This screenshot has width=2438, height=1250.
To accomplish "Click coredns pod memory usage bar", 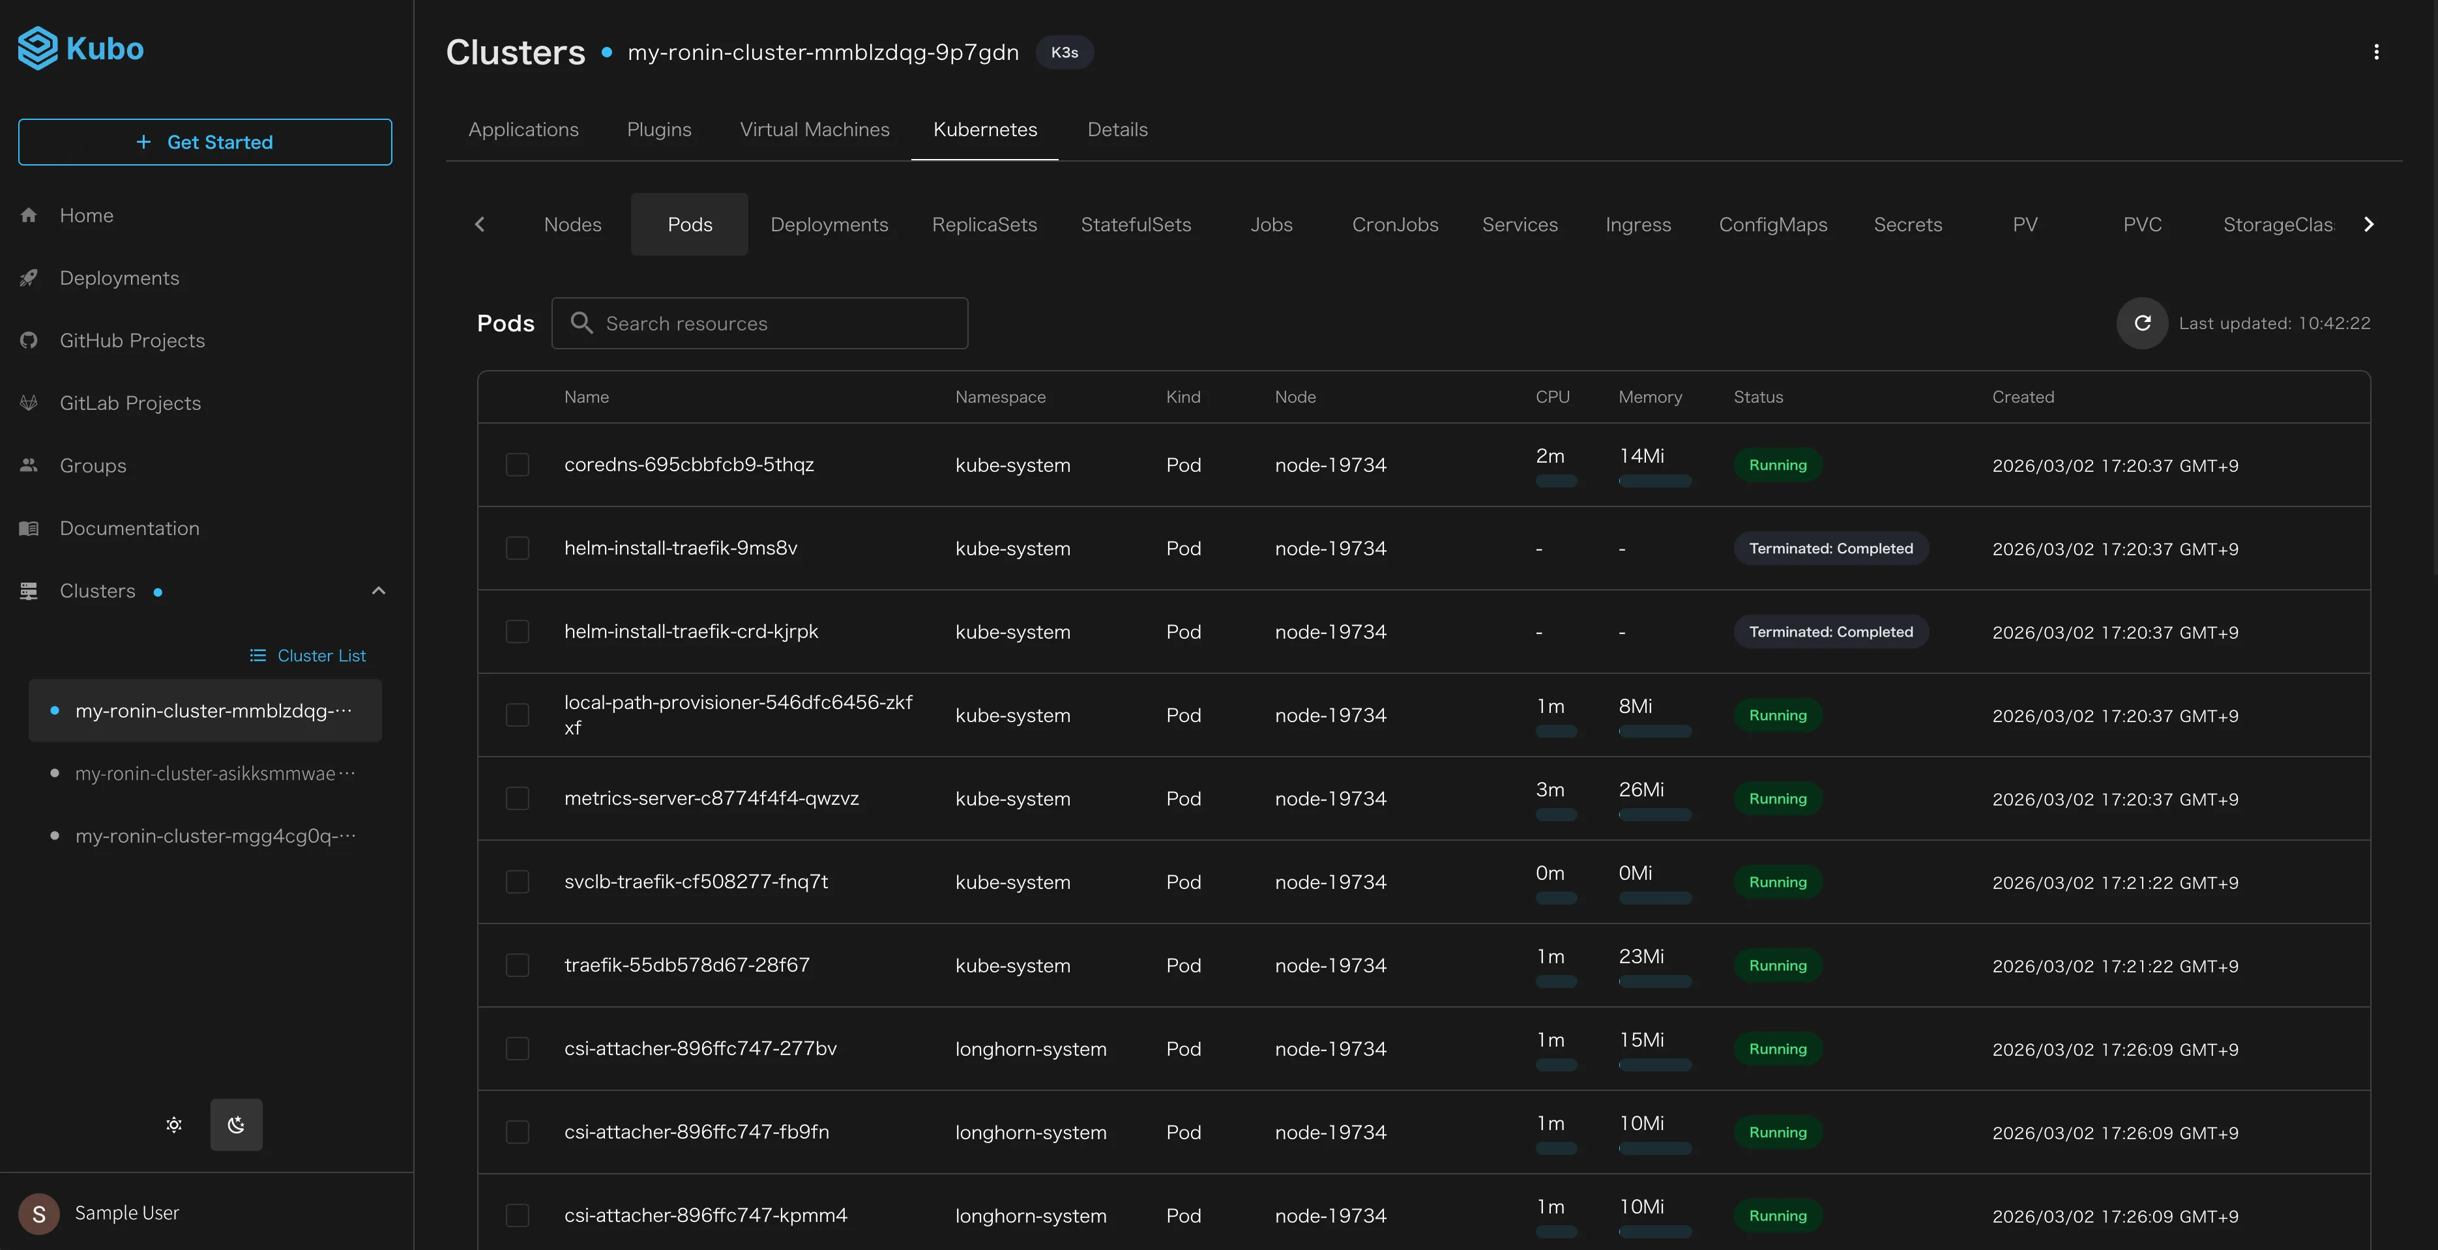I will 1655,481.
